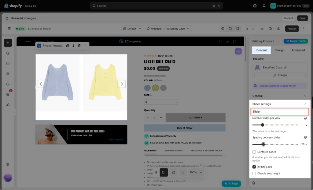This screenshot has width=313, height=190.
Task: Open the layers icon in left sidebar
Action: coord(8,74)
